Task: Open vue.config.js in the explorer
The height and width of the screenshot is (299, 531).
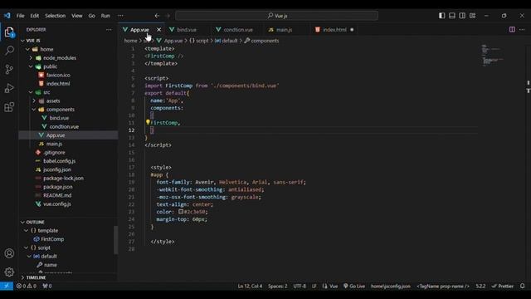Action: click(57, 204)
